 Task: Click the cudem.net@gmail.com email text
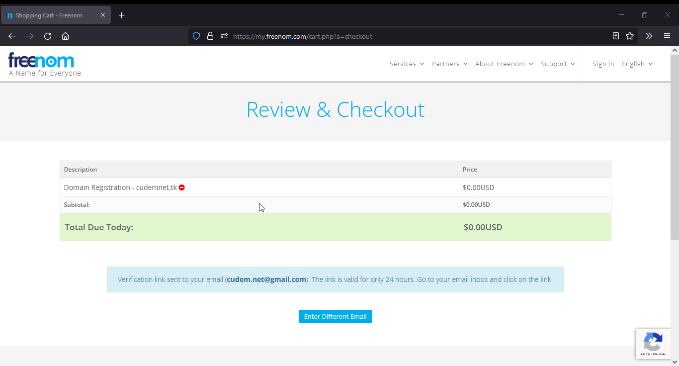point(266,279)
